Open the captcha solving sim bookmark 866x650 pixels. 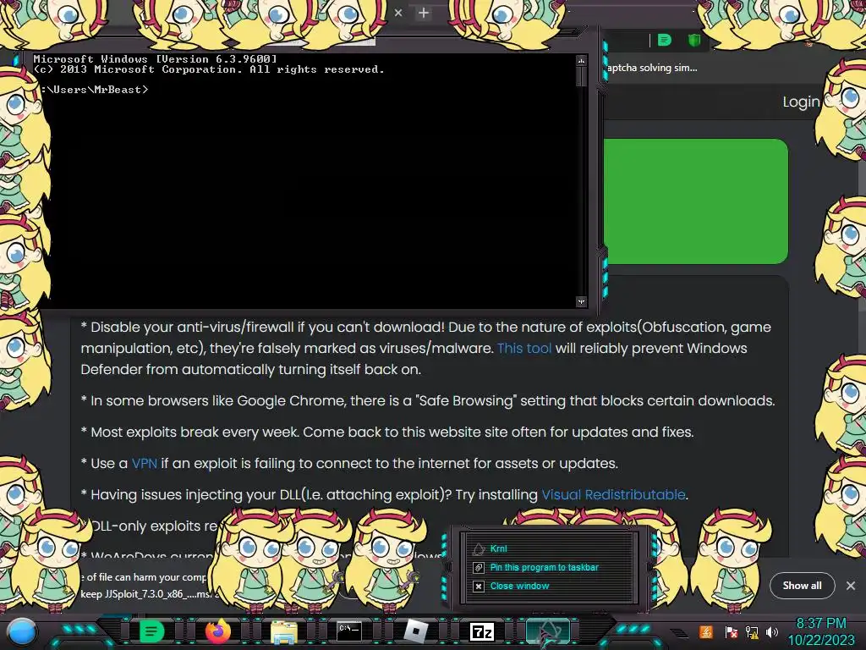pyautogui.click(x=652, y=68)
